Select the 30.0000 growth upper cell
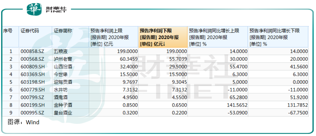The height and width of the screenshot is (136, 316). click(x=218, y=59)
